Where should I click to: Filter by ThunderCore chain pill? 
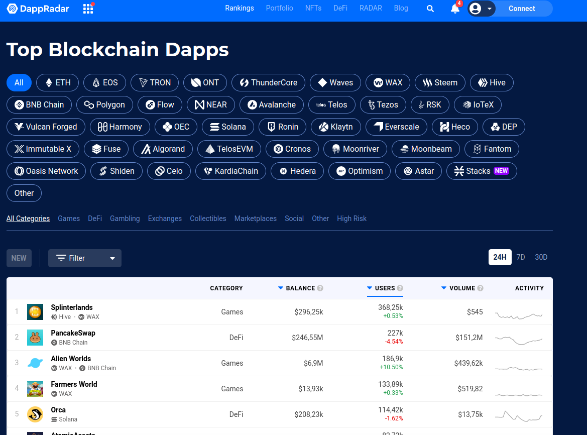click(269, 83)
